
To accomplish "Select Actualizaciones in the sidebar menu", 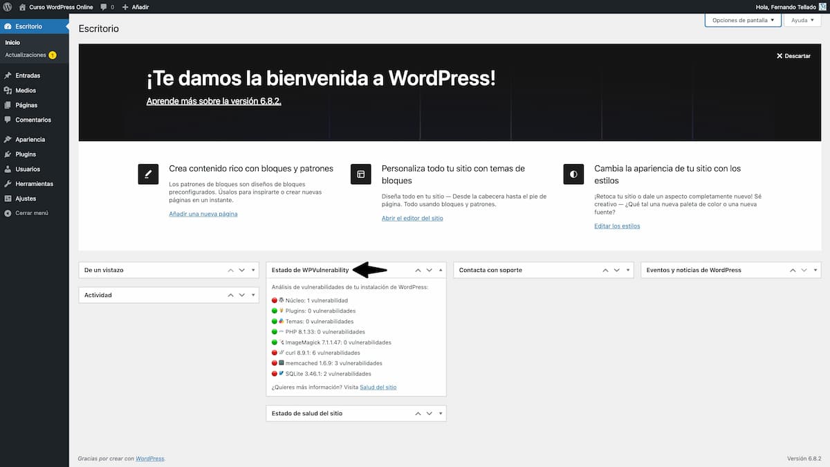I will click(26, 55).
